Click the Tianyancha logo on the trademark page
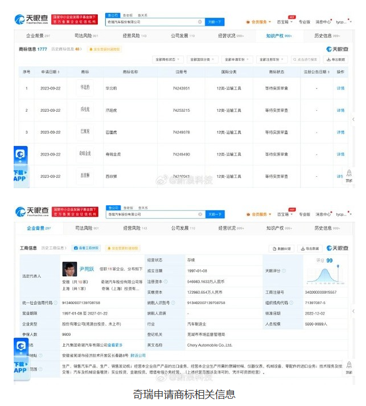 pos(31,19)
